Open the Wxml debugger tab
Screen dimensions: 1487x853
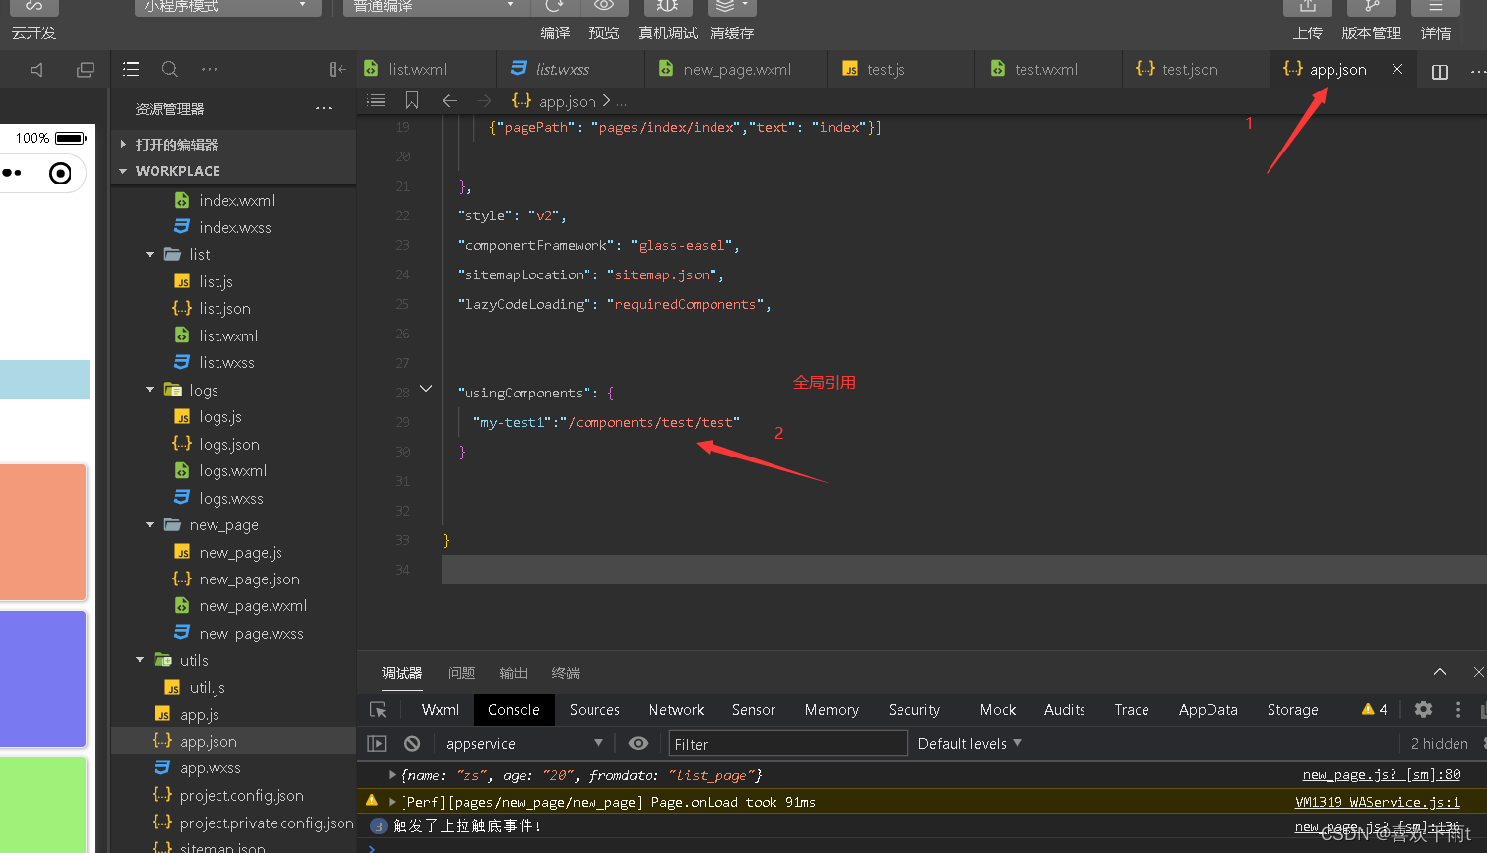(440, 709)
